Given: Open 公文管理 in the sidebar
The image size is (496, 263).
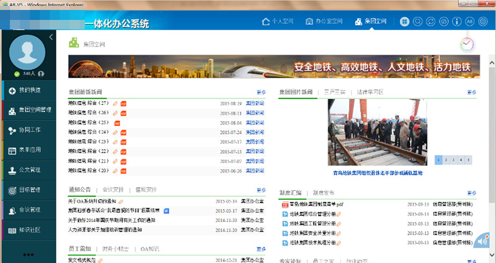Looking at the screenshot, I should pyautogui.click(x=29, y=170).
